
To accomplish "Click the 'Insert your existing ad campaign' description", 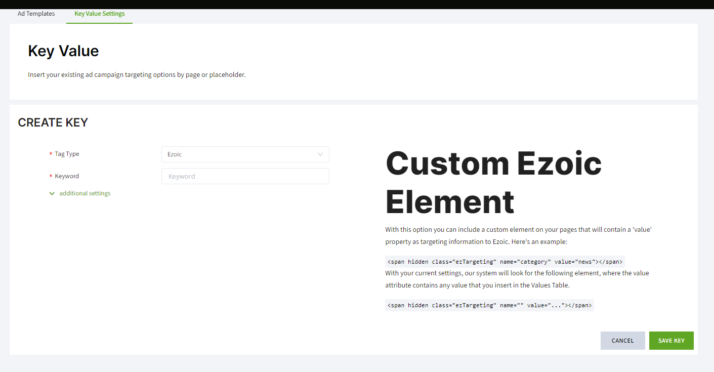I will pos(137,75).
